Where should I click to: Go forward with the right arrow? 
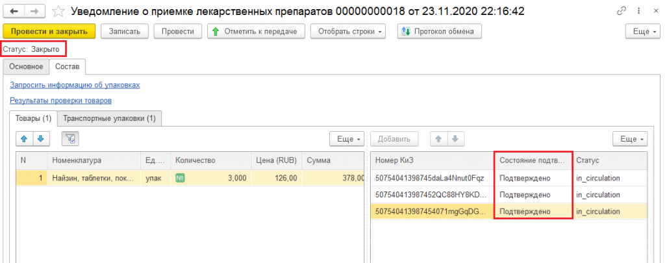pyautogui.click(x=34, y=12)
